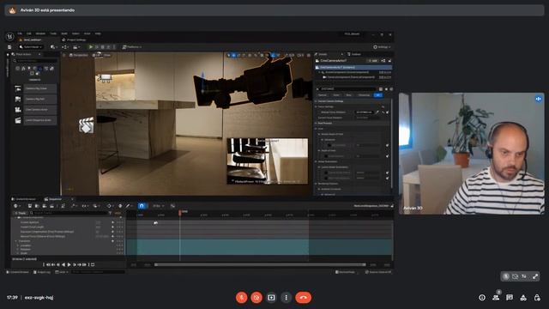Viewport: 549px width, 309px height.
Task: Open the meeting activities icon
Action: pos(523,298)
